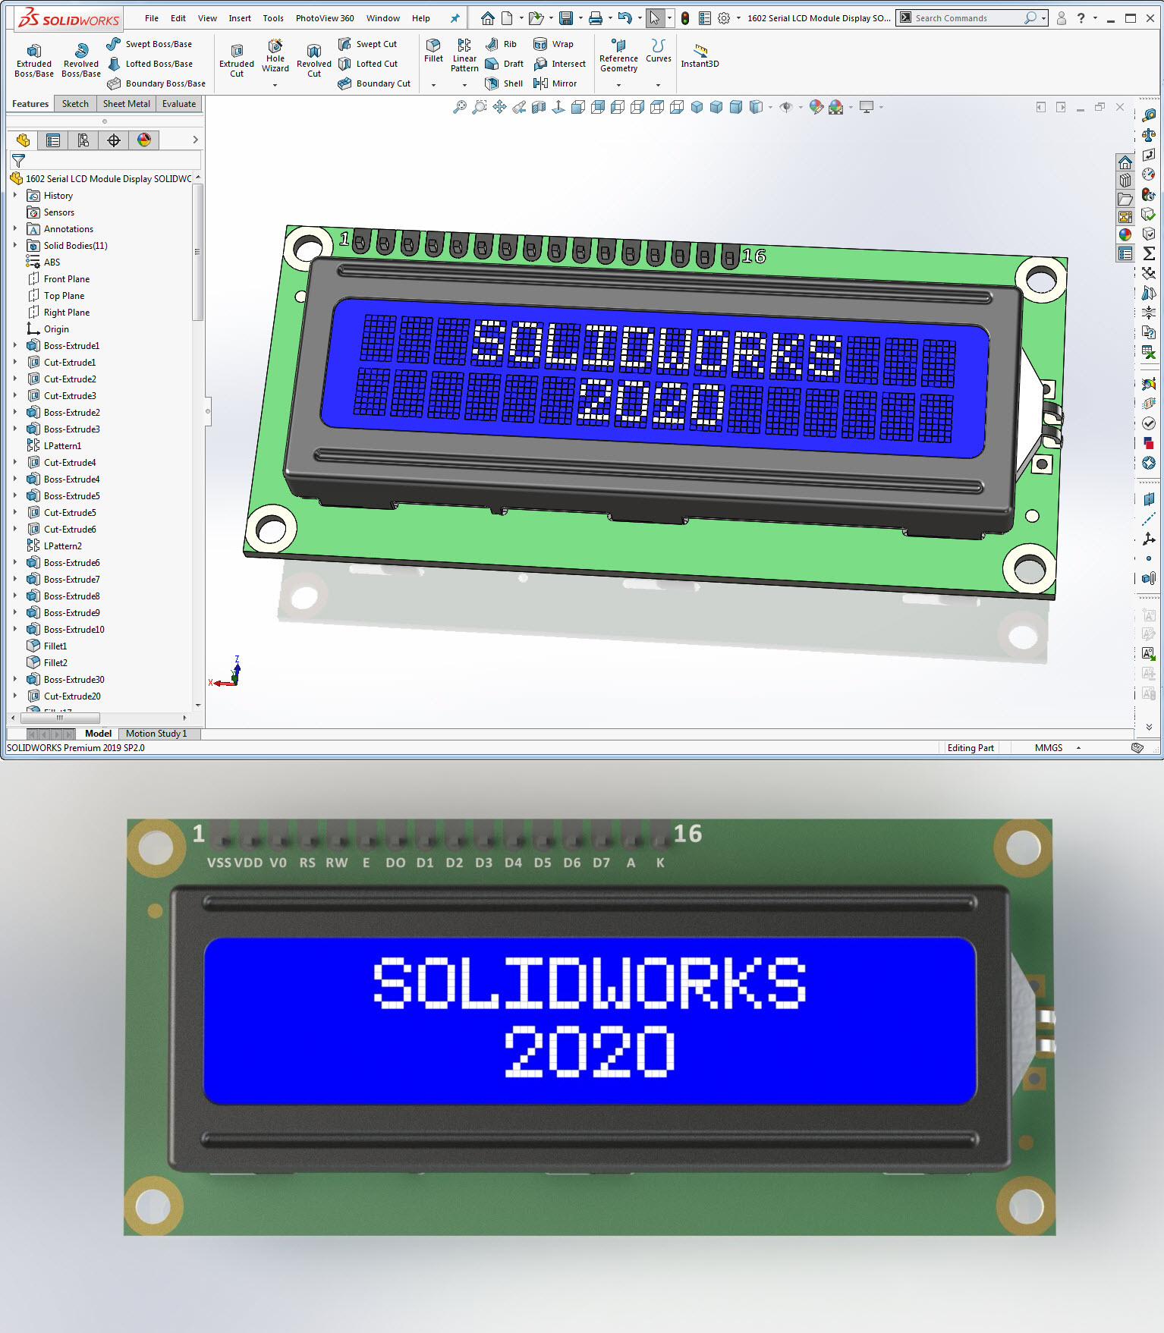The width and height of the screenshot is (1164, 1333).
Task: Open the Options gear button
Action: [x=724, y=18]
